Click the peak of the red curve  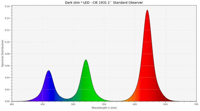[147, 10]
